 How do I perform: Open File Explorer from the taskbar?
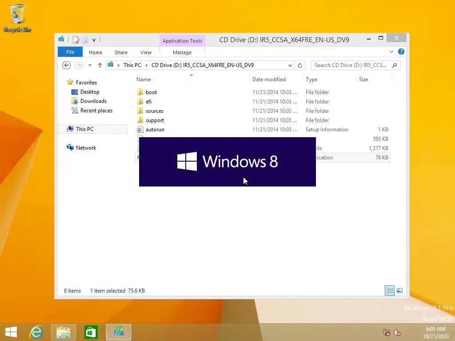tap(63, 332)
